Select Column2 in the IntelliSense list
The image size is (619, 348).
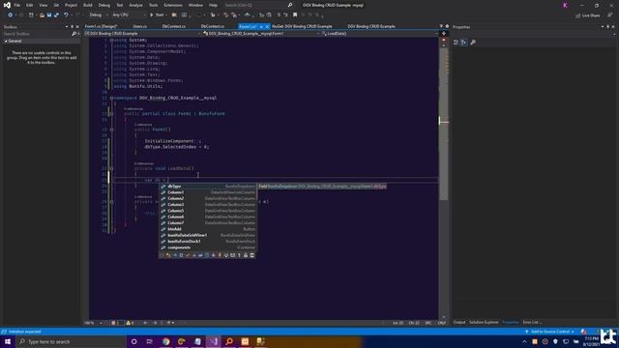click(x=208, y=198)
